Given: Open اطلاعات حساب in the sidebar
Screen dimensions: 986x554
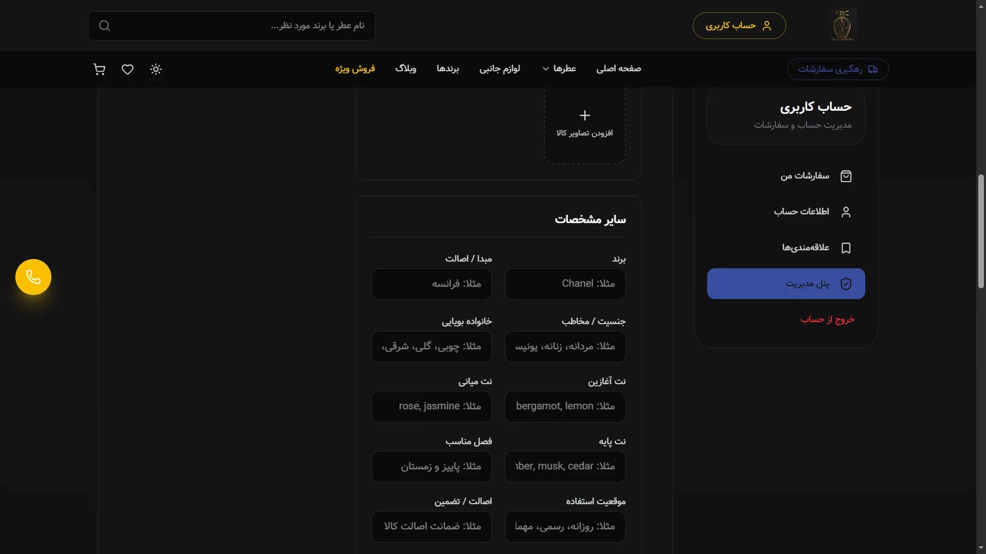Looking at the screenshot, I should coord(786,212).
